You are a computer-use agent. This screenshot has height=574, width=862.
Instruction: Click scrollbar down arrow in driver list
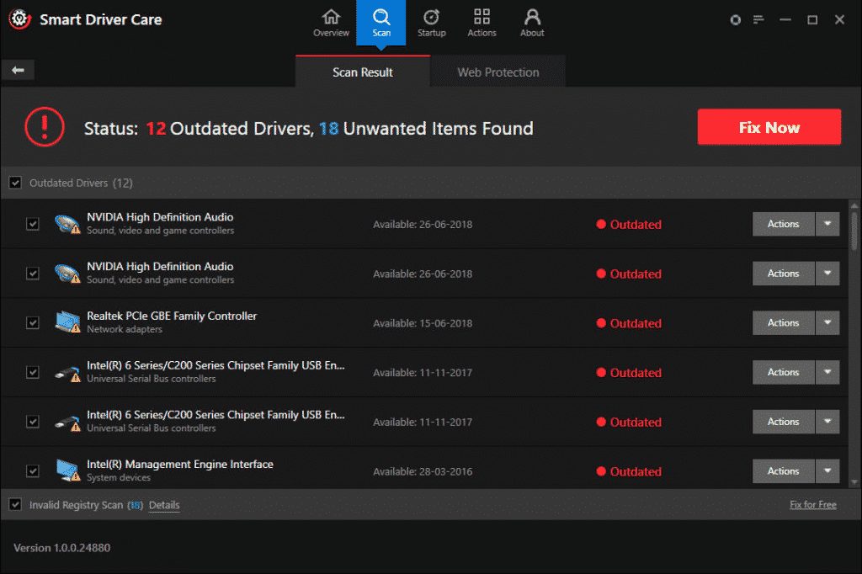(854, 482)
